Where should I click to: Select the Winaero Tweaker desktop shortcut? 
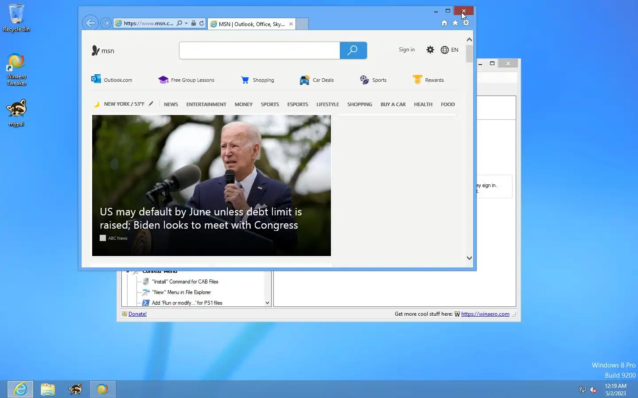(x=16, y=70)
